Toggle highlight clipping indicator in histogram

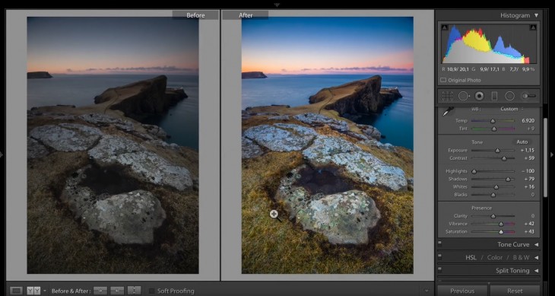point(533,27)
